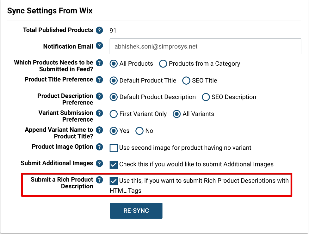Show help for Append Variant Name question
Viewport: 309px width, 234px height.
click(99, 130)
